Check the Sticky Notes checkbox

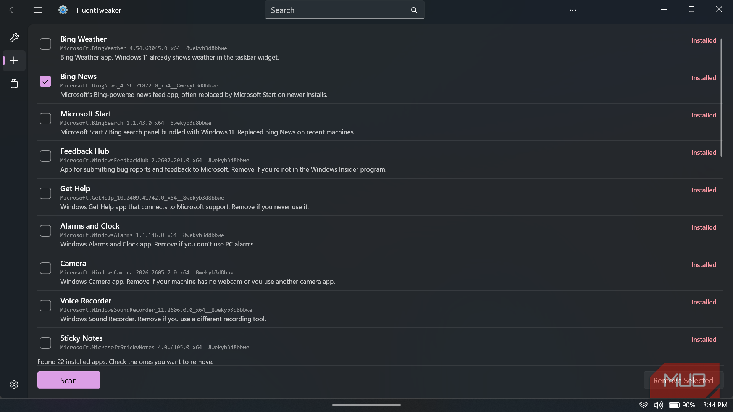point(45,343)
